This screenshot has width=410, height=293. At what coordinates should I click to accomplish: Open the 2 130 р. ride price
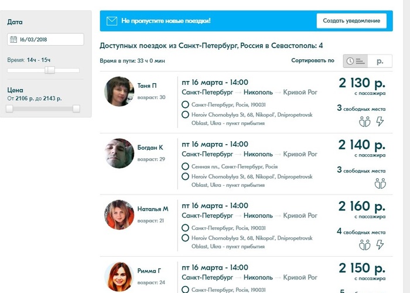coord(361,83)
